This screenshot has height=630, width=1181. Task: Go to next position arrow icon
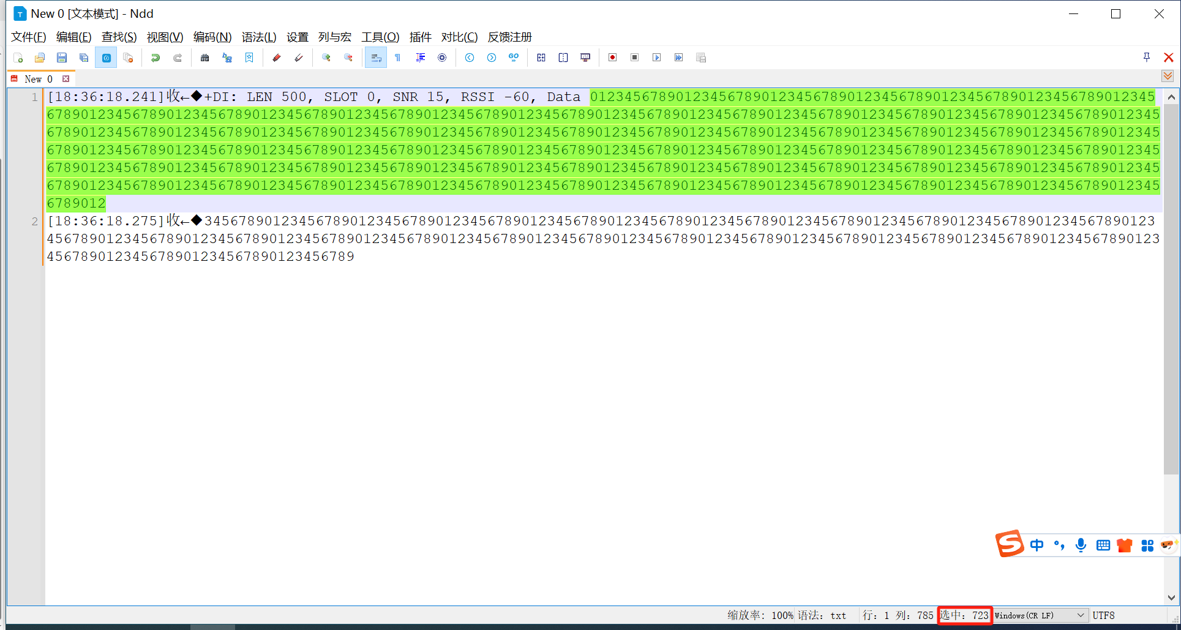coord(492,58)
